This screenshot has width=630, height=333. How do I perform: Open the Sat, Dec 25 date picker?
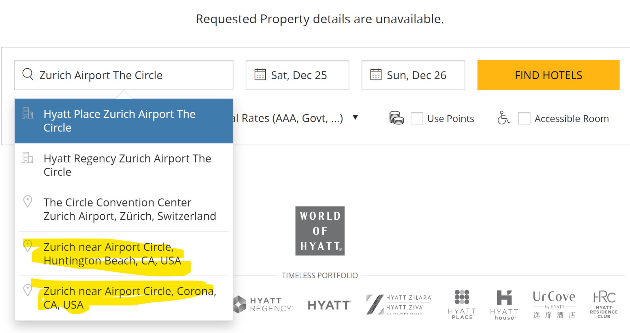point(297,75)
